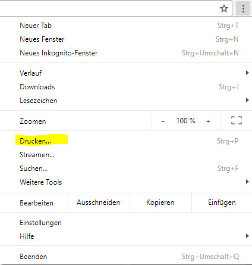Open the Downloads page
Image resolution: width=252 pixels, height=265 pixels.
tap(126, 87)
